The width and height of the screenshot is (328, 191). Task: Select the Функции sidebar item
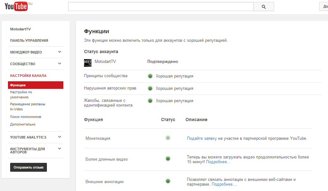[35, 85]
